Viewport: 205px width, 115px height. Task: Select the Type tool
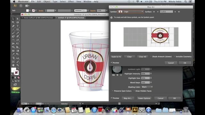click(x=18, y=26)
